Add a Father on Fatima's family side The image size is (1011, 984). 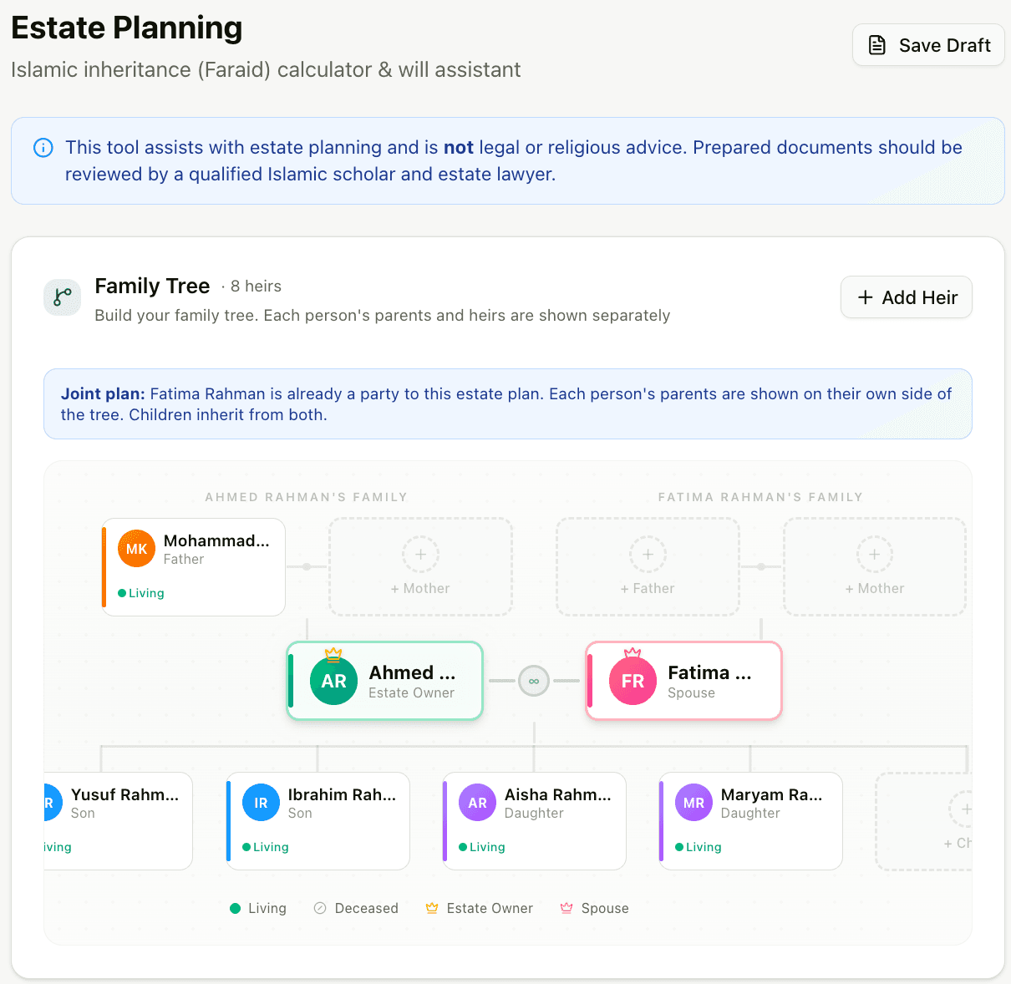click(x=648, y=567)
